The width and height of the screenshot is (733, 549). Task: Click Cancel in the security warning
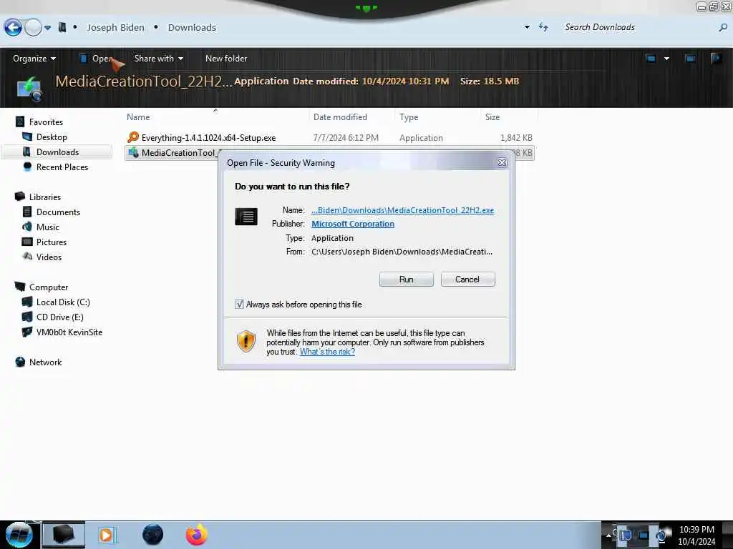(x=467, y=280)
